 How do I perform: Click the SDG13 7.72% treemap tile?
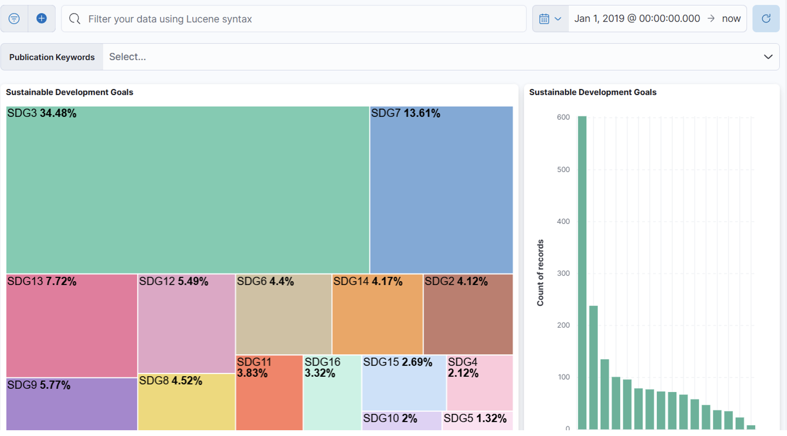coord(72,325)
